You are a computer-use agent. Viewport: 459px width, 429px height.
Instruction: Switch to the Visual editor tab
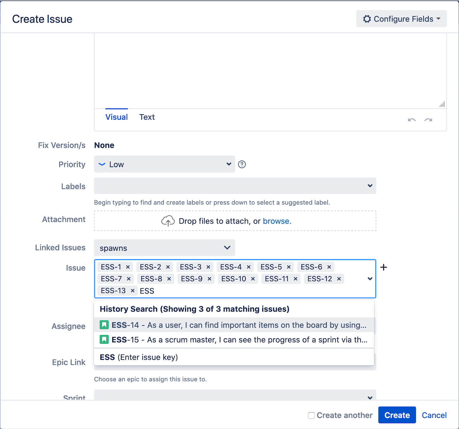pos(117,117)
